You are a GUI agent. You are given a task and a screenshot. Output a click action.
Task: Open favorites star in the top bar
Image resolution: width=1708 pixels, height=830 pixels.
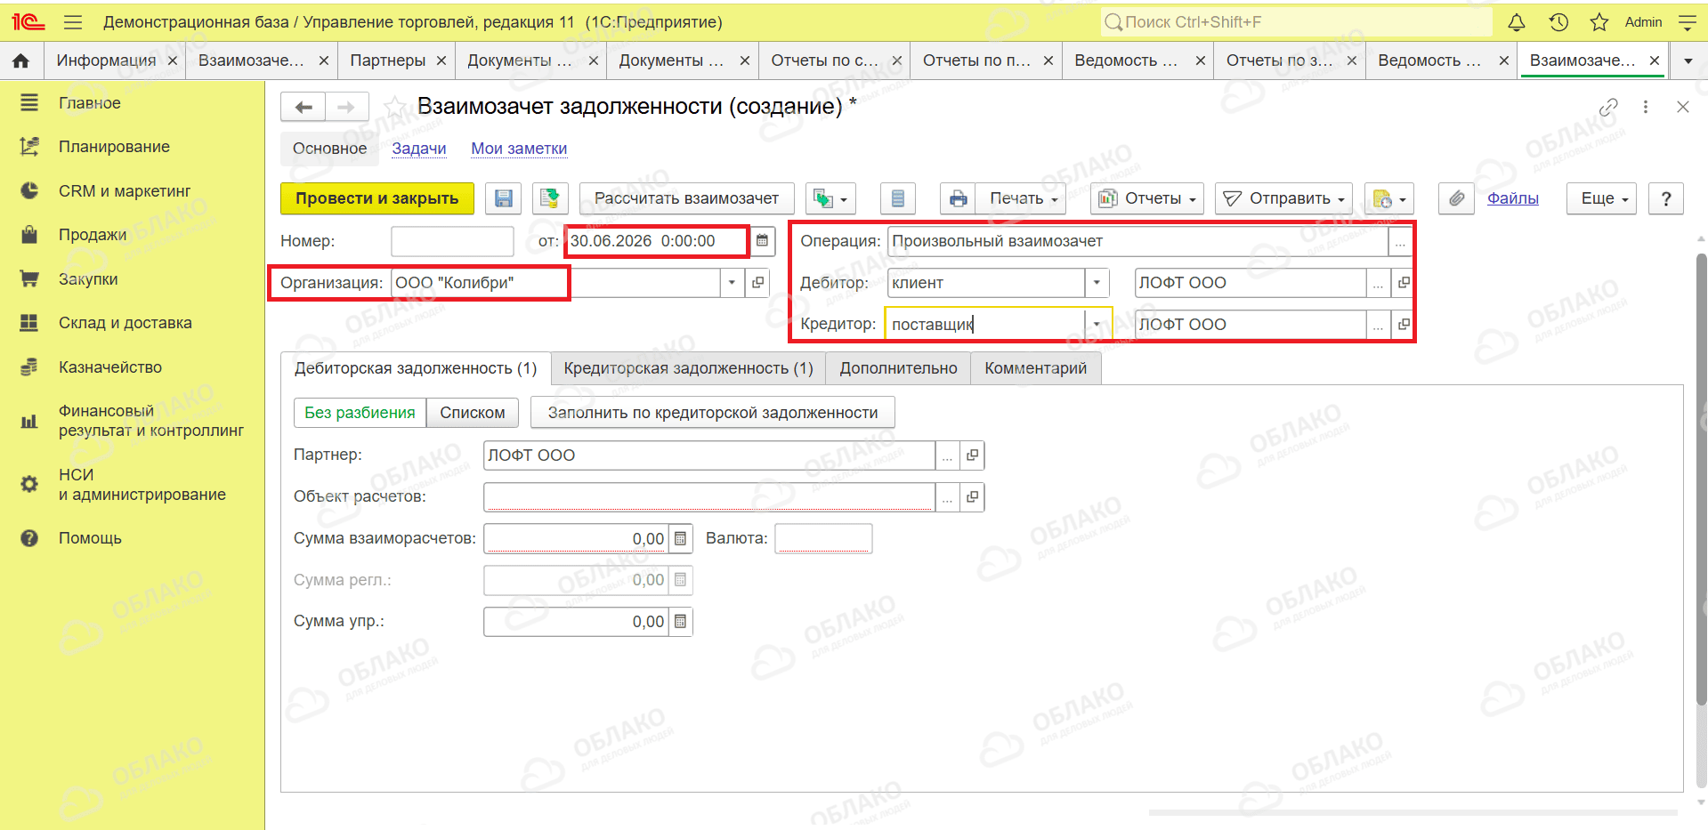tap(1599, 22)
